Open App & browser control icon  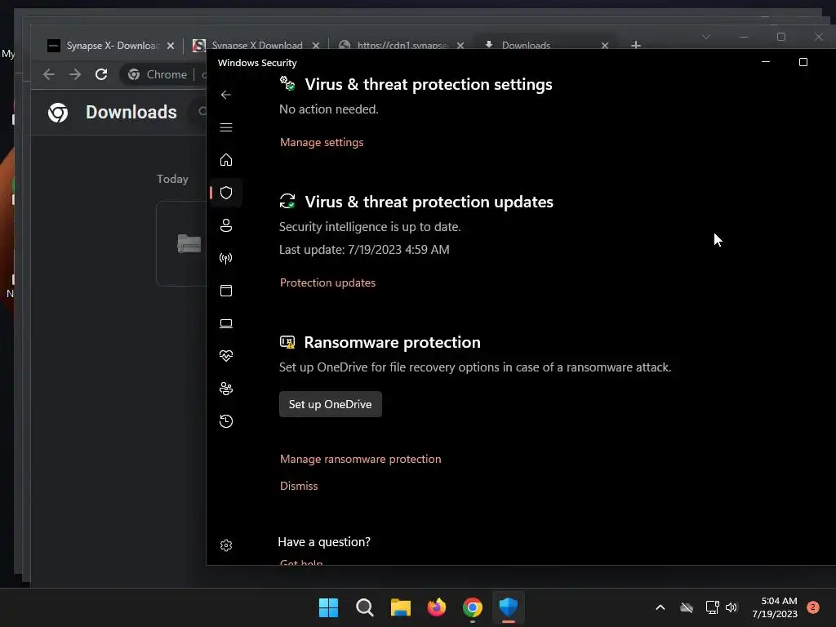(226, 291)
